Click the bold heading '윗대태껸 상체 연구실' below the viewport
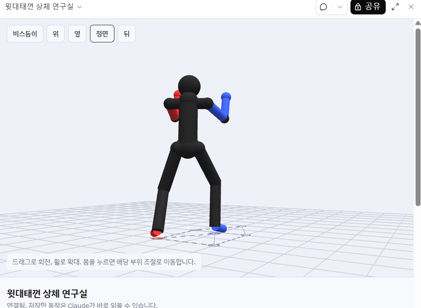 (47, 294)
